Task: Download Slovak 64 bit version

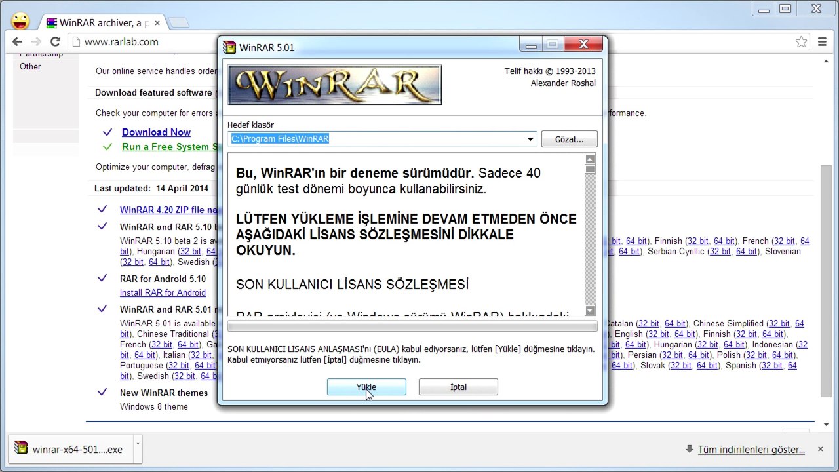Action: [707, 366]
